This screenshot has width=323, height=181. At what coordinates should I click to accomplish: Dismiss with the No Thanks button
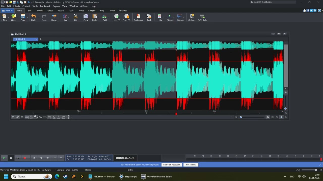coord(191,165)
